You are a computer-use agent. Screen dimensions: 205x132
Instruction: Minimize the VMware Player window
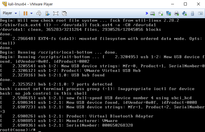(x=173, y=4)
